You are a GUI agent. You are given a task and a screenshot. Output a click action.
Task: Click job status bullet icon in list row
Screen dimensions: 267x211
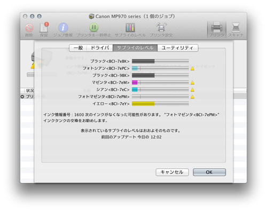point(22,97)
